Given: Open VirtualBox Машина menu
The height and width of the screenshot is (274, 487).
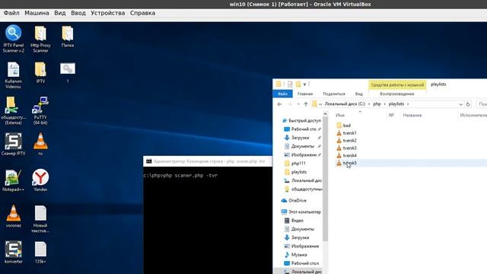Looking at the screenshot, I should coord(37,13).
